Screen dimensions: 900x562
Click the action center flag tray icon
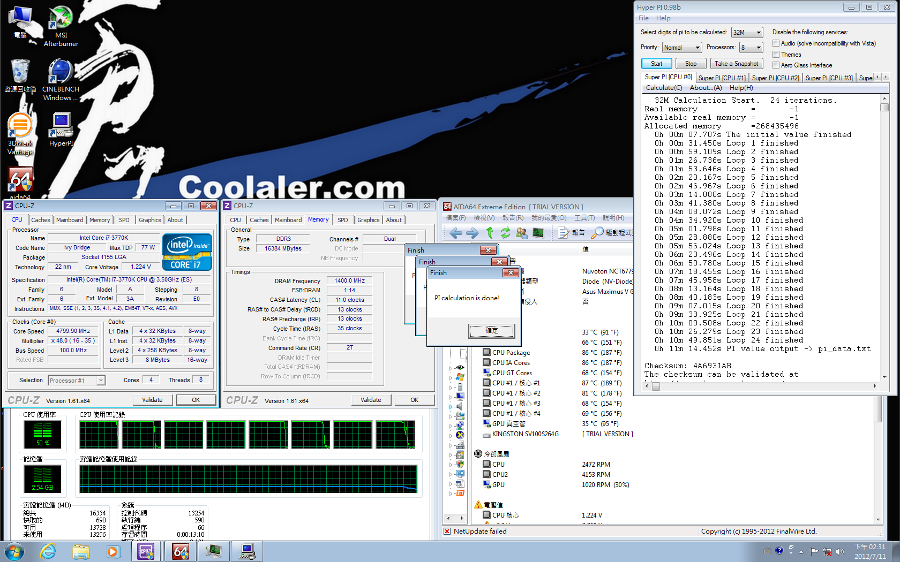(814, 551)
